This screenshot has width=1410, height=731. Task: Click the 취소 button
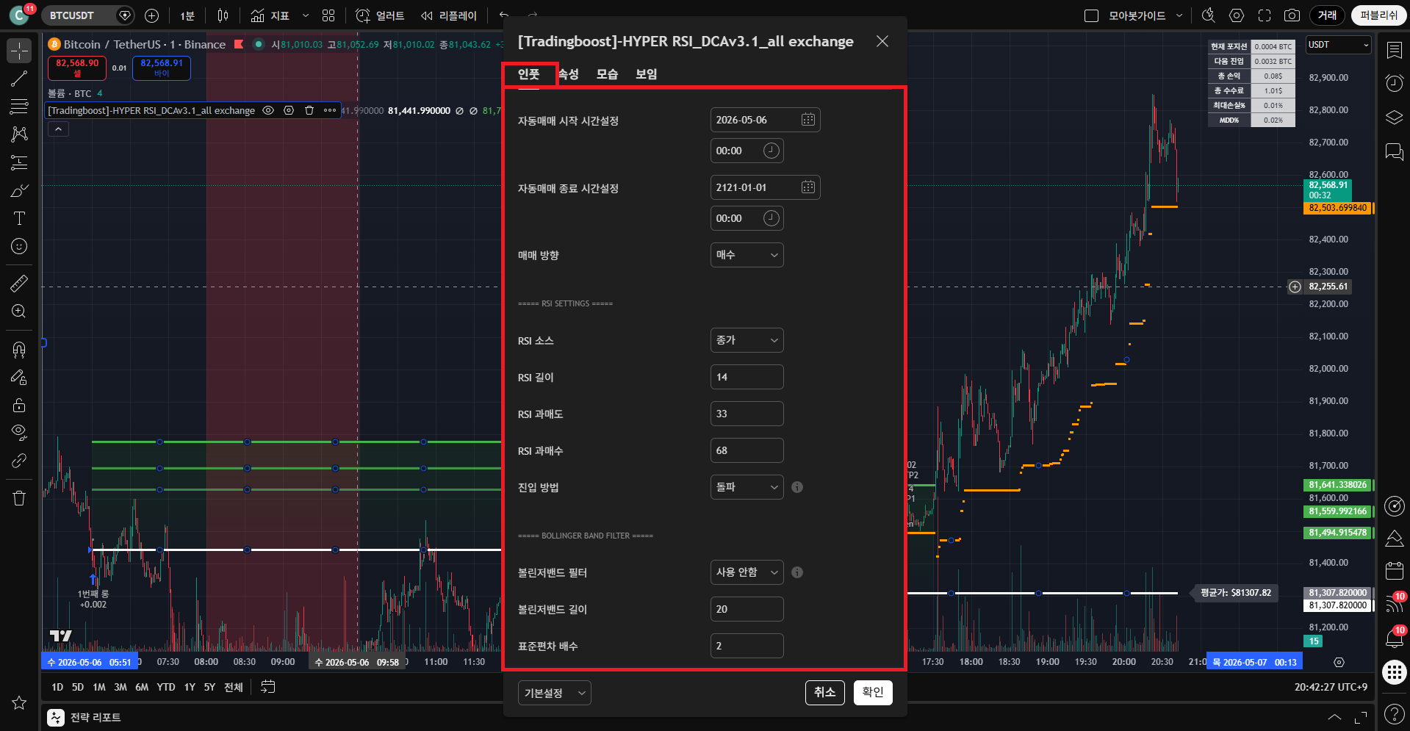[x=825, y=692]
